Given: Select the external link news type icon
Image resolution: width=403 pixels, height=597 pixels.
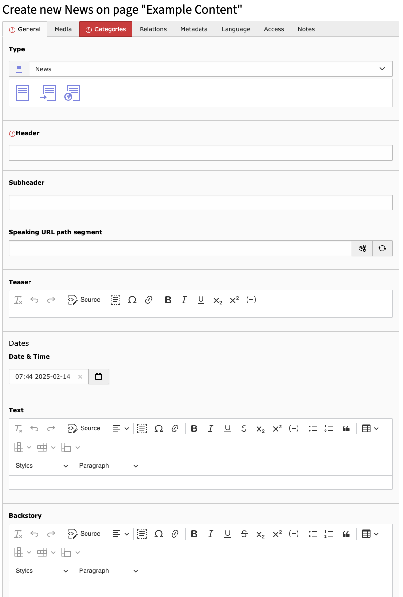Looking at the screenshot, I should (72, 93).
